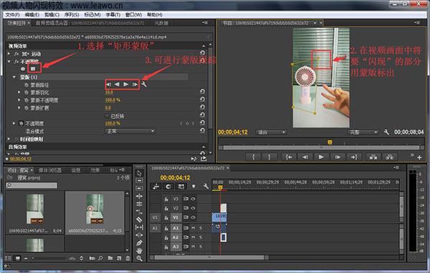
Task: Reset the 混合模式 blend mode parameter
Action: (202, 130)
